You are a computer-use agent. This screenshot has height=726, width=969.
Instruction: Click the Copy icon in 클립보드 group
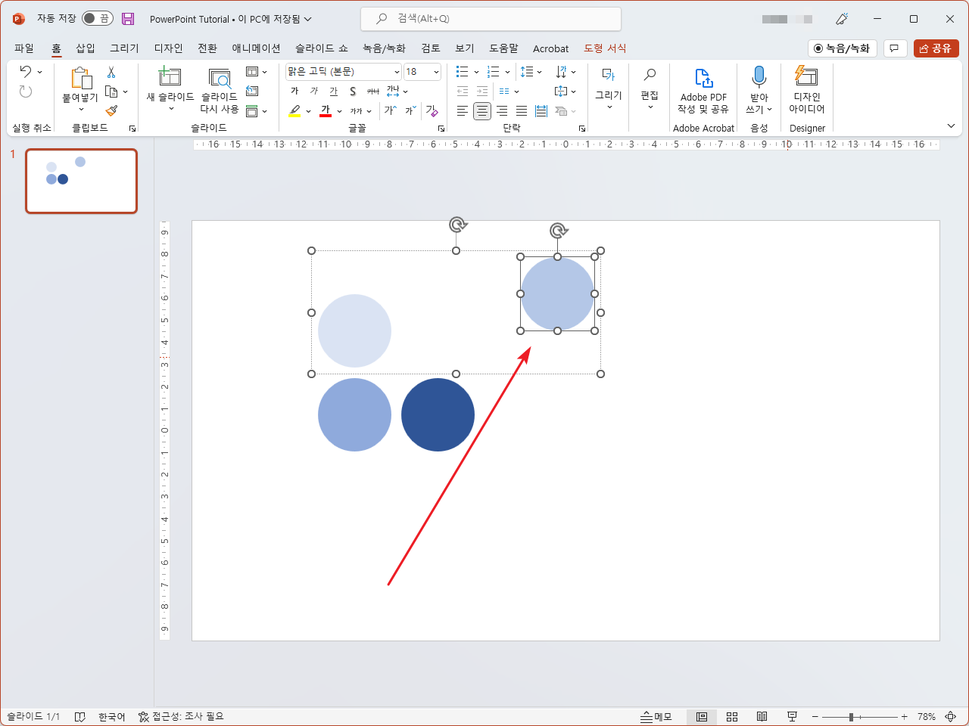tap(111, 92)
